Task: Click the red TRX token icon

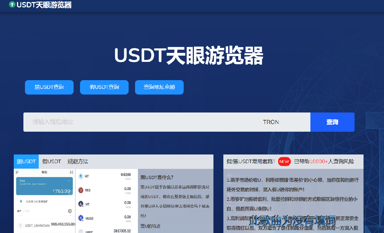Action: click(80, 190)
